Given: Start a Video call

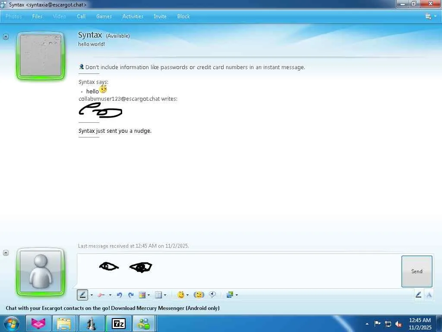Looking at the screenshot, I should click(59, 16).
